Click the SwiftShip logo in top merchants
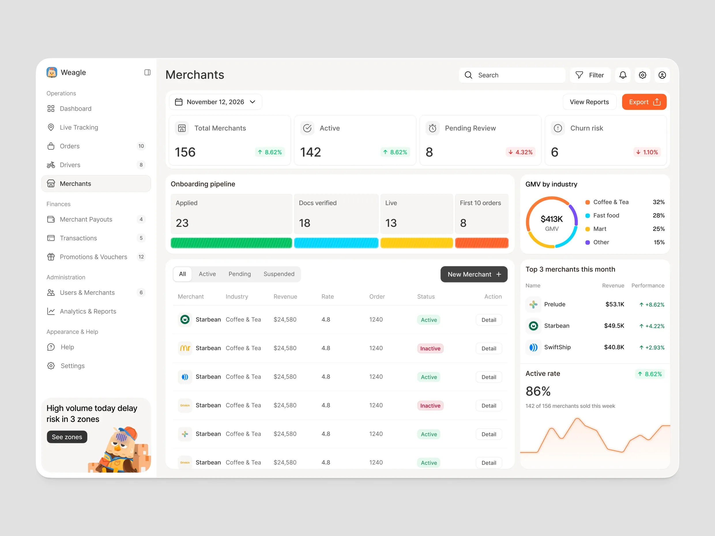Screen dimensions: 715x536 [533, 347]
